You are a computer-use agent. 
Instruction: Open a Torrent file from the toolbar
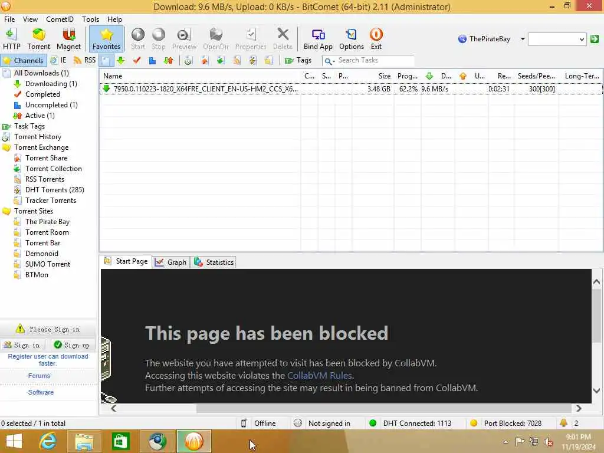(38, 39)
